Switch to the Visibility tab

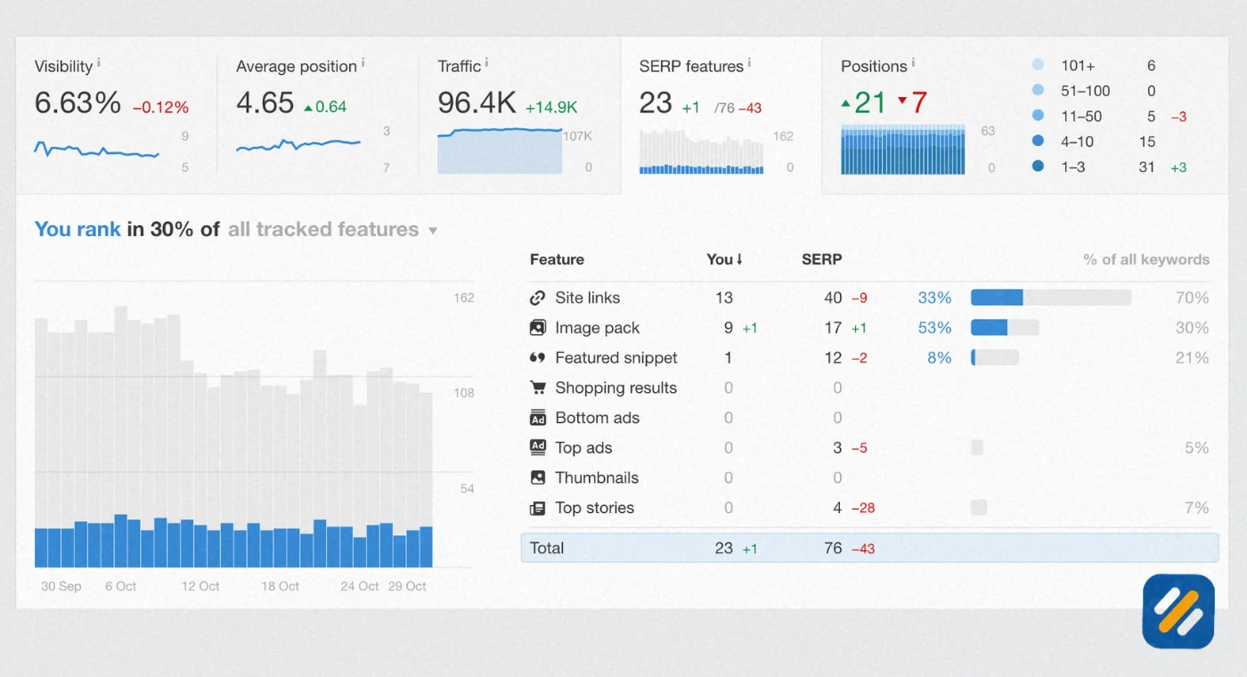(x=116, y=116)
